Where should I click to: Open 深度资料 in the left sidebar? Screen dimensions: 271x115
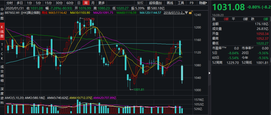point(2,96)
